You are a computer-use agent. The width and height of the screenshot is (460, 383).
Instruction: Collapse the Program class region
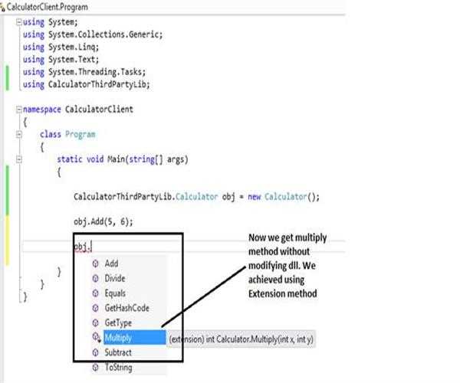[19, 134]
